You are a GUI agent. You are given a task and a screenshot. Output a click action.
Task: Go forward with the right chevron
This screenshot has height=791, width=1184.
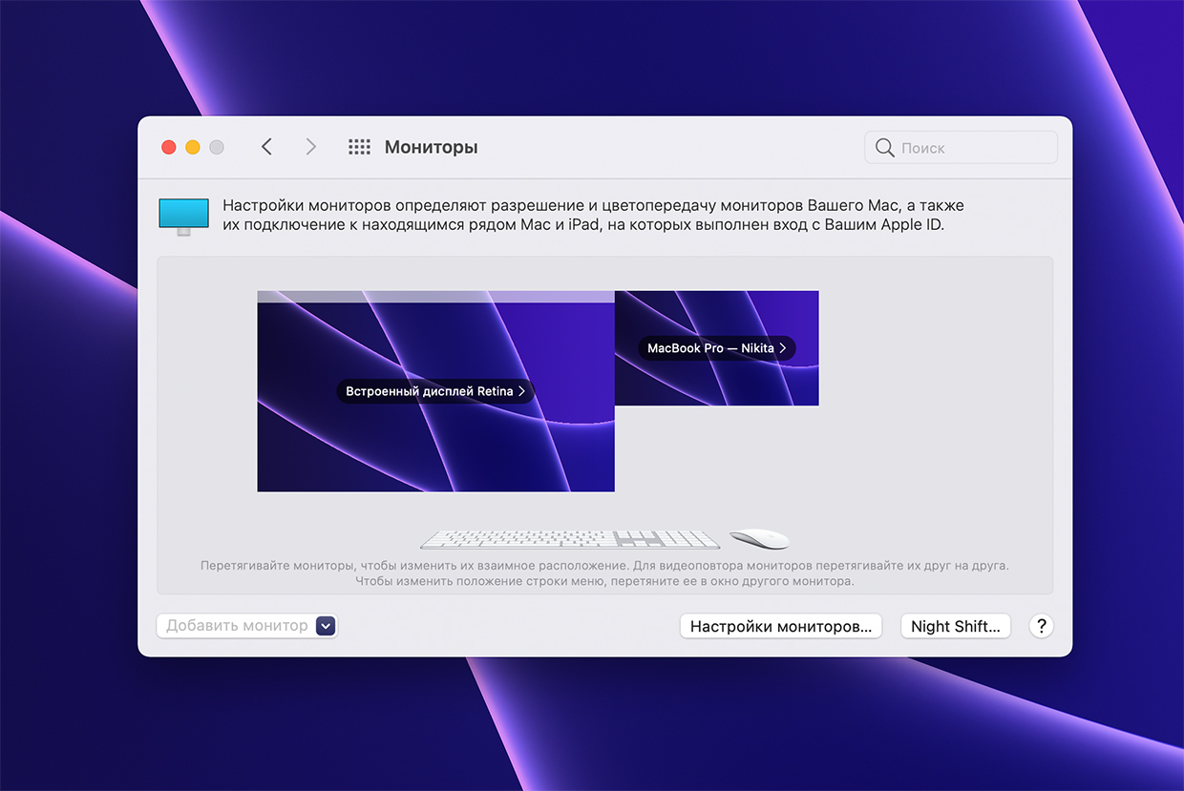310,147
